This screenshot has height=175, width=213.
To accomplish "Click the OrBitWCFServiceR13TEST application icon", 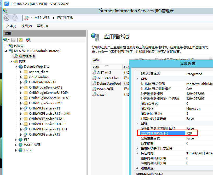I will (x=26, y=129).
